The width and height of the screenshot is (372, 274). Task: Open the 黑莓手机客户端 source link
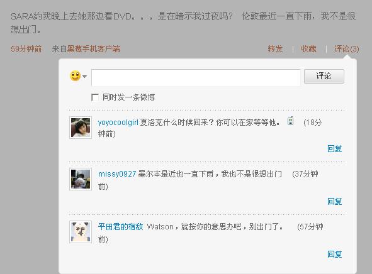(x=94, y=49)
